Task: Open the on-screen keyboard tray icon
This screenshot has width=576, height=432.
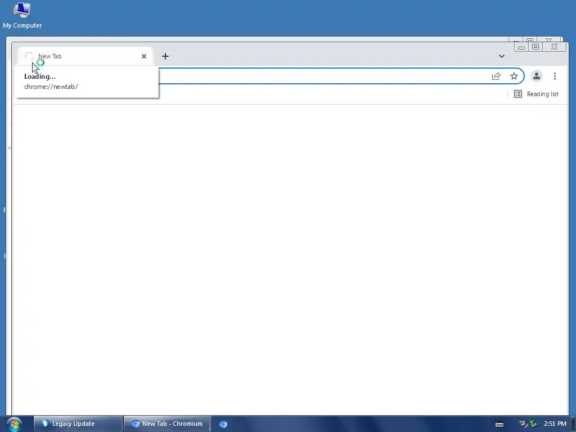Action: [499, 424]
